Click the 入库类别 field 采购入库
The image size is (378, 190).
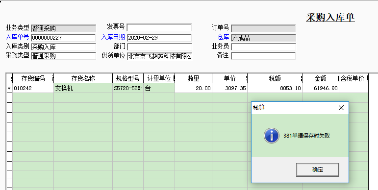point(63,47)
